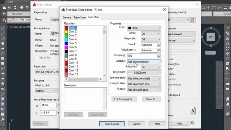Image resolution: width=231 pixels, height=130 pixels.
Task: Select the Line draw tool
Action: pyautogui.click(x=3, y=28)
